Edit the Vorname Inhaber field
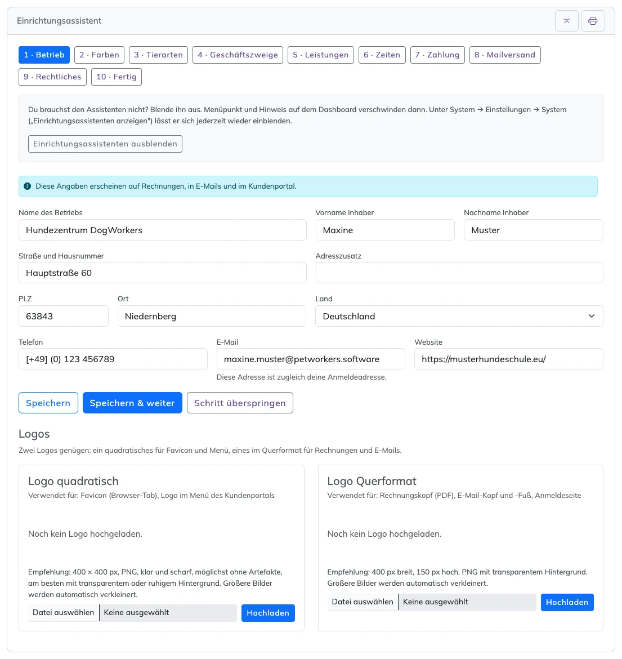Image resolution: width=622 pixels, height=659 pixels. [385, 230]
